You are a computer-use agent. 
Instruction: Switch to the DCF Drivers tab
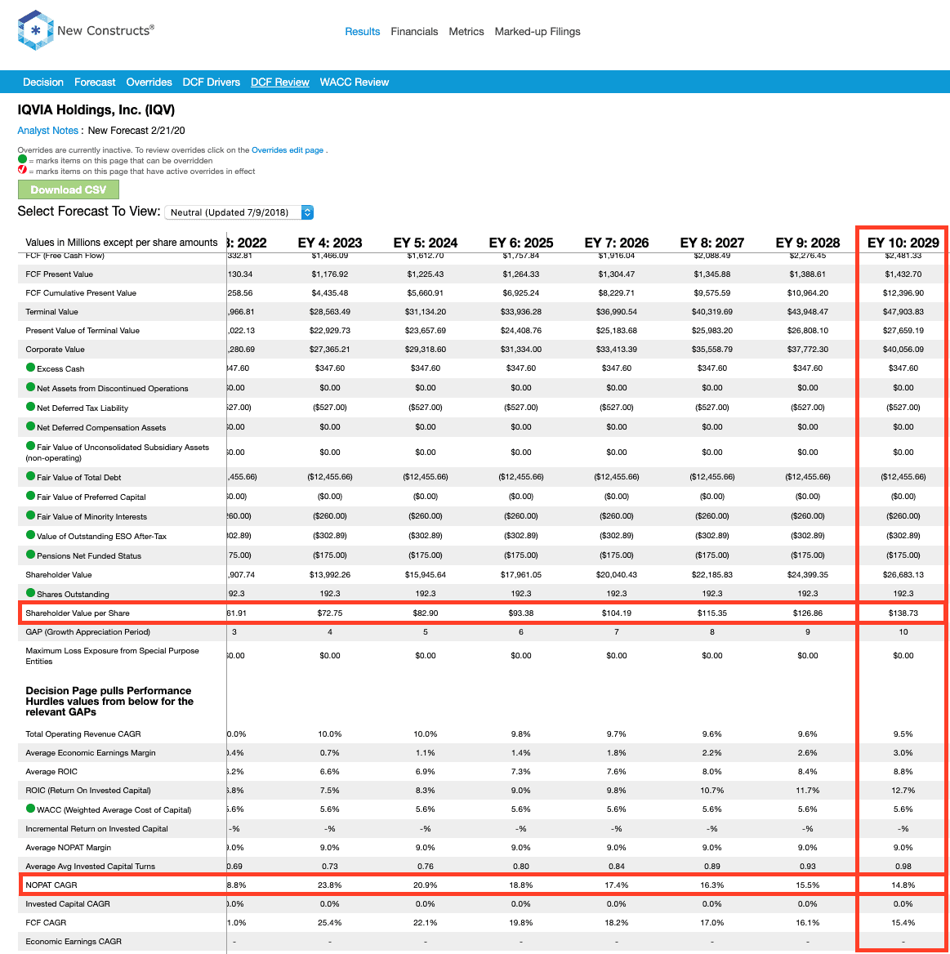[x=212, y=82]
